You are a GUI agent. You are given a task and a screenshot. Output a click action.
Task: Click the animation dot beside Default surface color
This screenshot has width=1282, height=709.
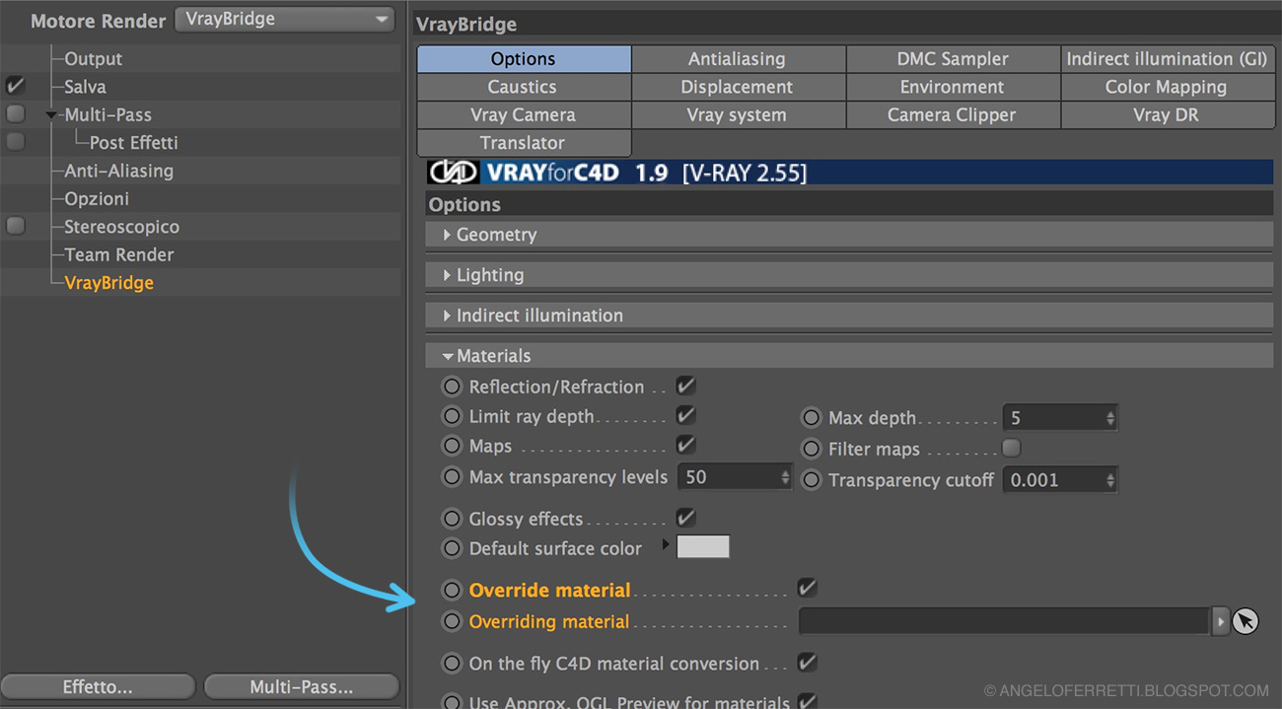click(452, 548)
